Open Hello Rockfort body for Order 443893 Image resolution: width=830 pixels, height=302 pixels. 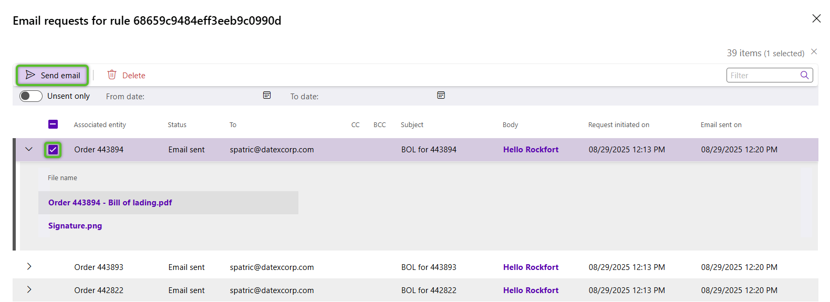531,267
